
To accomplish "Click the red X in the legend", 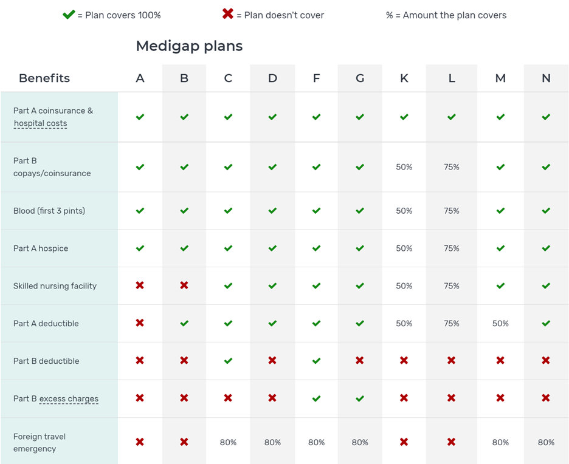I will click(x=228, y=13).
